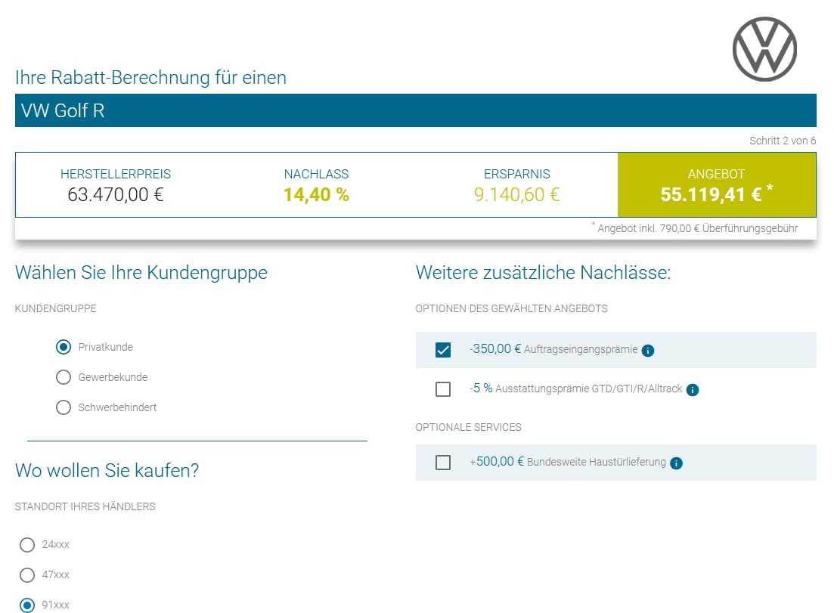Click the Ersparnis value 9.140,60 €
834x613 pixels.
coord(517,194)
